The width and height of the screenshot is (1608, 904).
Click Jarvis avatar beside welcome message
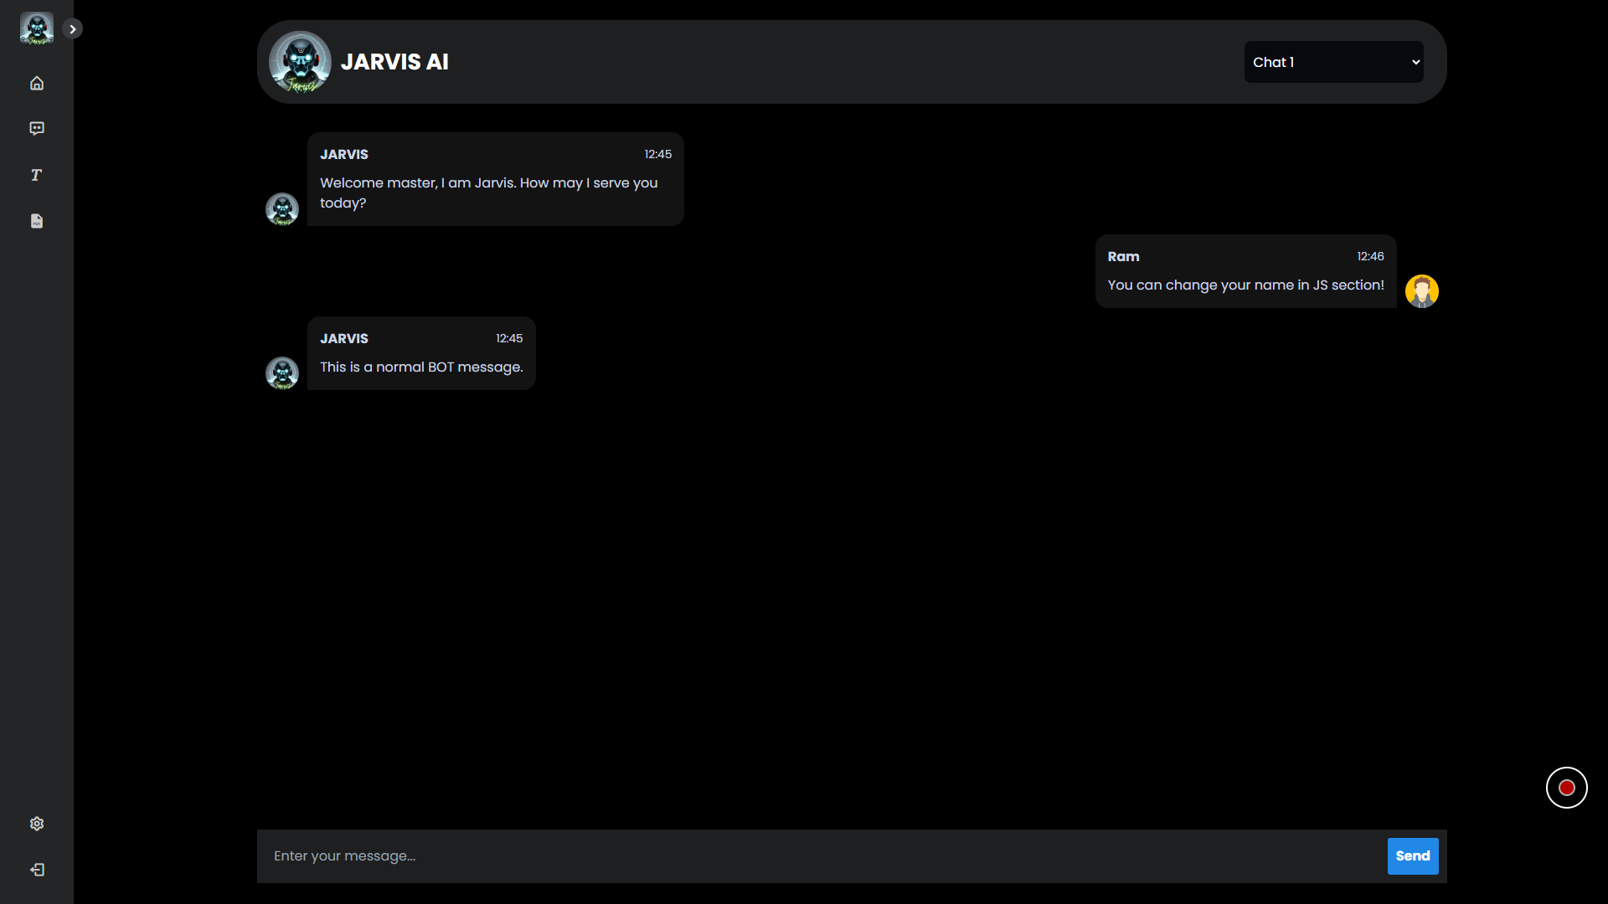point(282,209)
